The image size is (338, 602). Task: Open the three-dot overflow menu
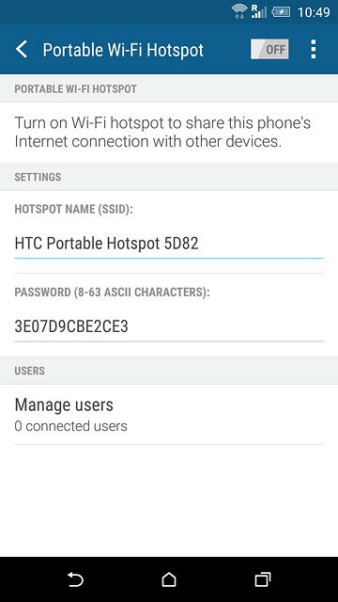[x=313, y=49]
